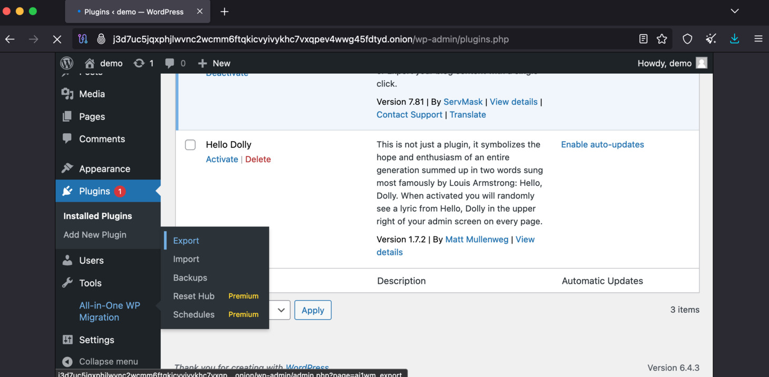Open the updates icon in admin bar
Image resolution: width=769 pixels, height=377 pixels.
coord(139,63)
